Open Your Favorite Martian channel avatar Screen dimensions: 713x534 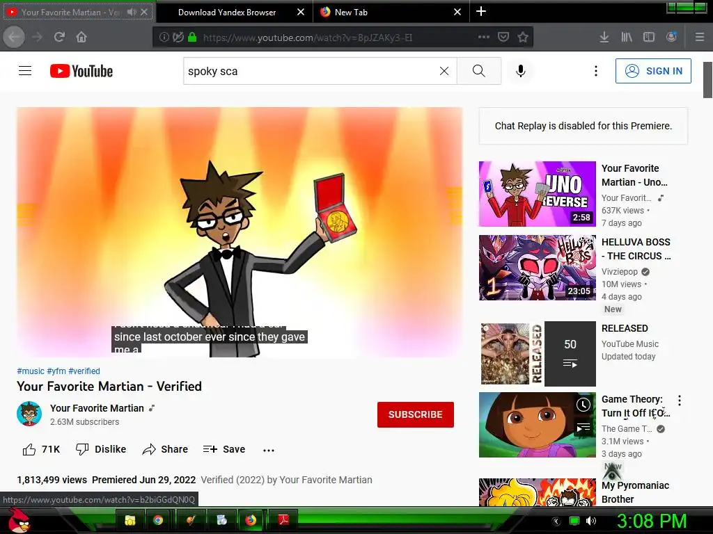pos(29,414)
